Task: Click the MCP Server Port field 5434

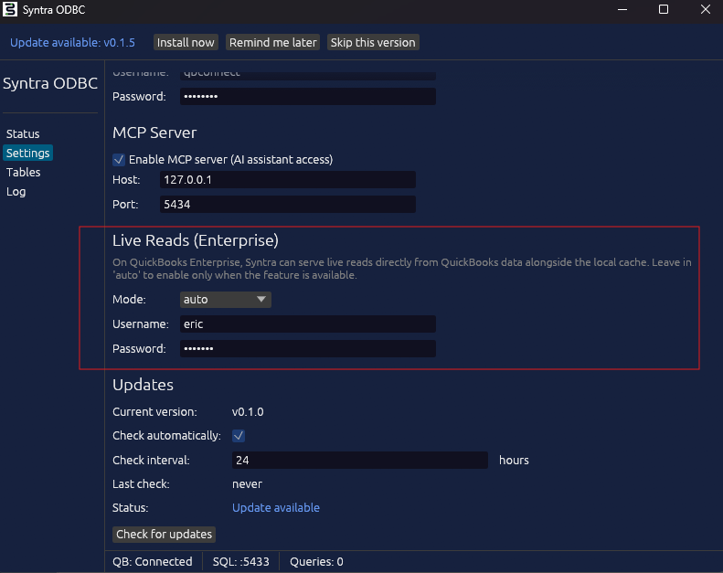Action: click(288, 204)
